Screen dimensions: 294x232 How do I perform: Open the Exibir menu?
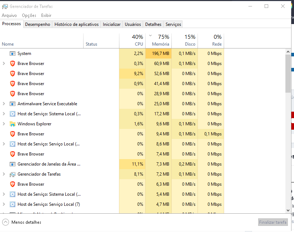[46, 15]
